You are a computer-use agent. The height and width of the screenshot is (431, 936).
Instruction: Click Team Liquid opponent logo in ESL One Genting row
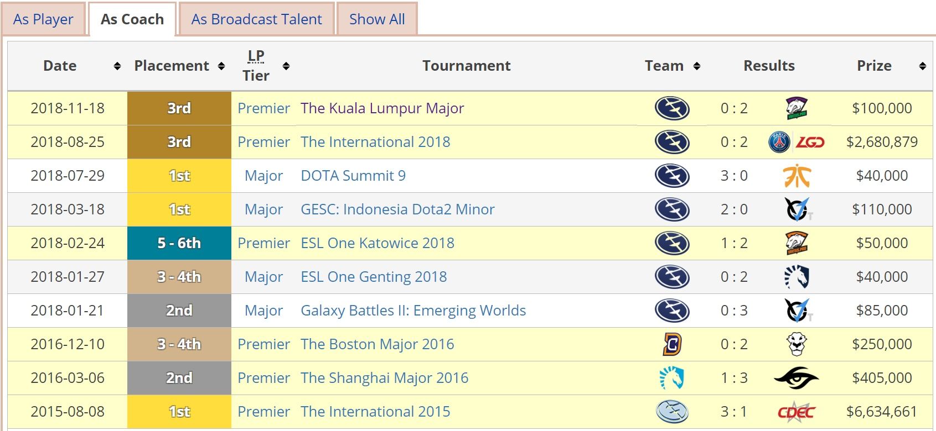tap(797, 277)
